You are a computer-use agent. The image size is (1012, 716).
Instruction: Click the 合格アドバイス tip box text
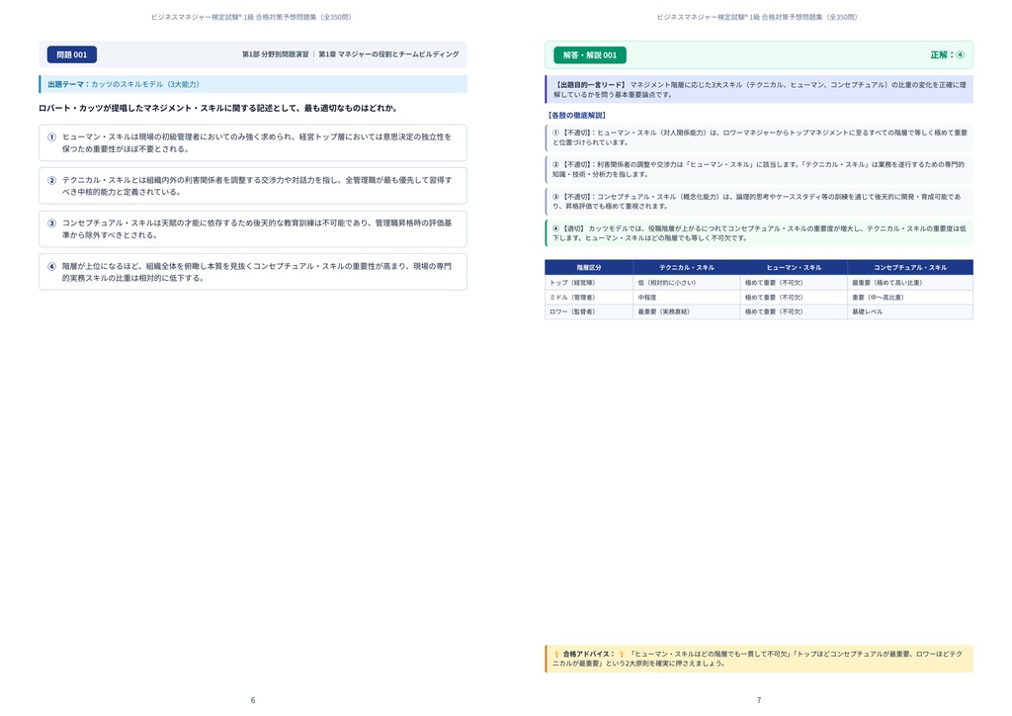pos(759,659)
